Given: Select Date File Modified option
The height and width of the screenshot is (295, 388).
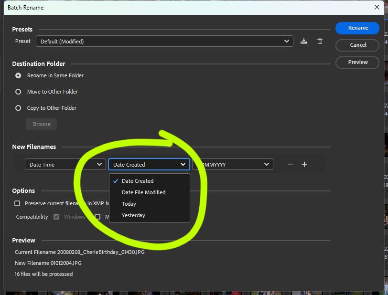Looking at the screenshot, I should coord(150,192).
